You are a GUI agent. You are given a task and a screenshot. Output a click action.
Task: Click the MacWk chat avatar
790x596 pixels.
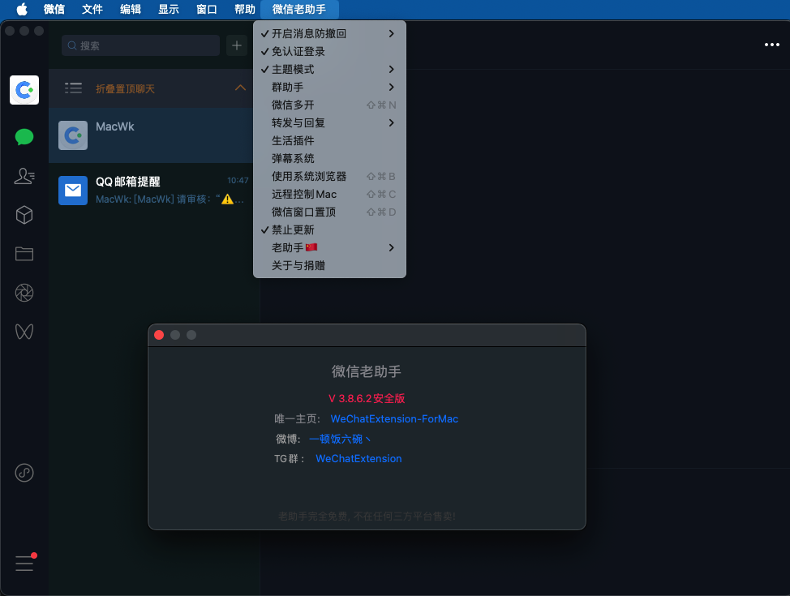point(73,135)
